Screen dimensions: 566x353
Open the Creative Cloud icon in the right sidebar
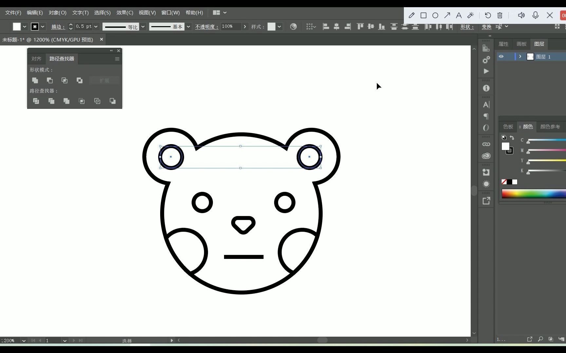486,156
